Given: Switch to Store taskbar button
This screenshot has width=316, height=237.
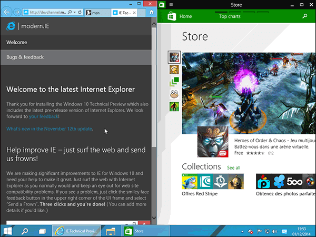Looking at the screenshot, I should click(145, 231).
